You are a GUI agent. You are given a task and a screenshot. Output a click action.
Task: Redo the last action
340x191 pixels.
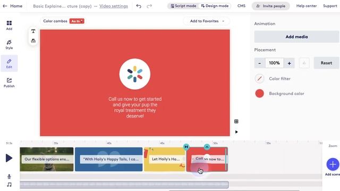pyautogui.click(x=149, y=6)
